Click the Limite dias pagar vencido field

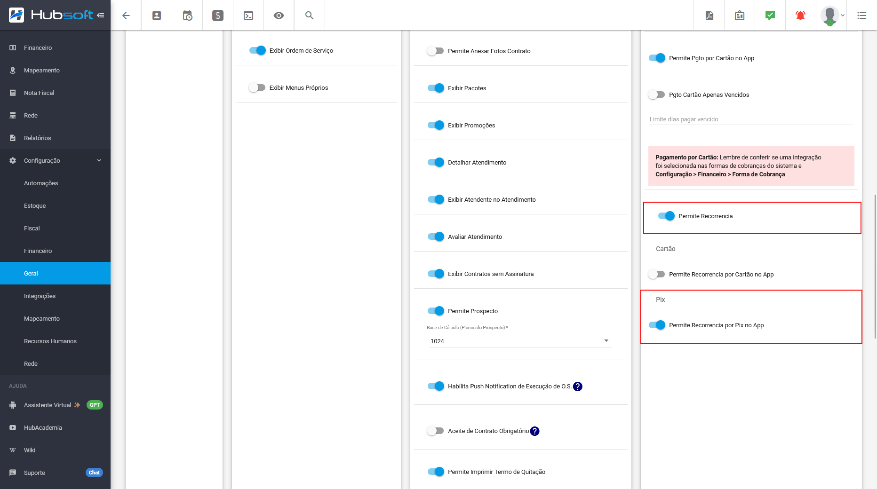coord(750,119)
